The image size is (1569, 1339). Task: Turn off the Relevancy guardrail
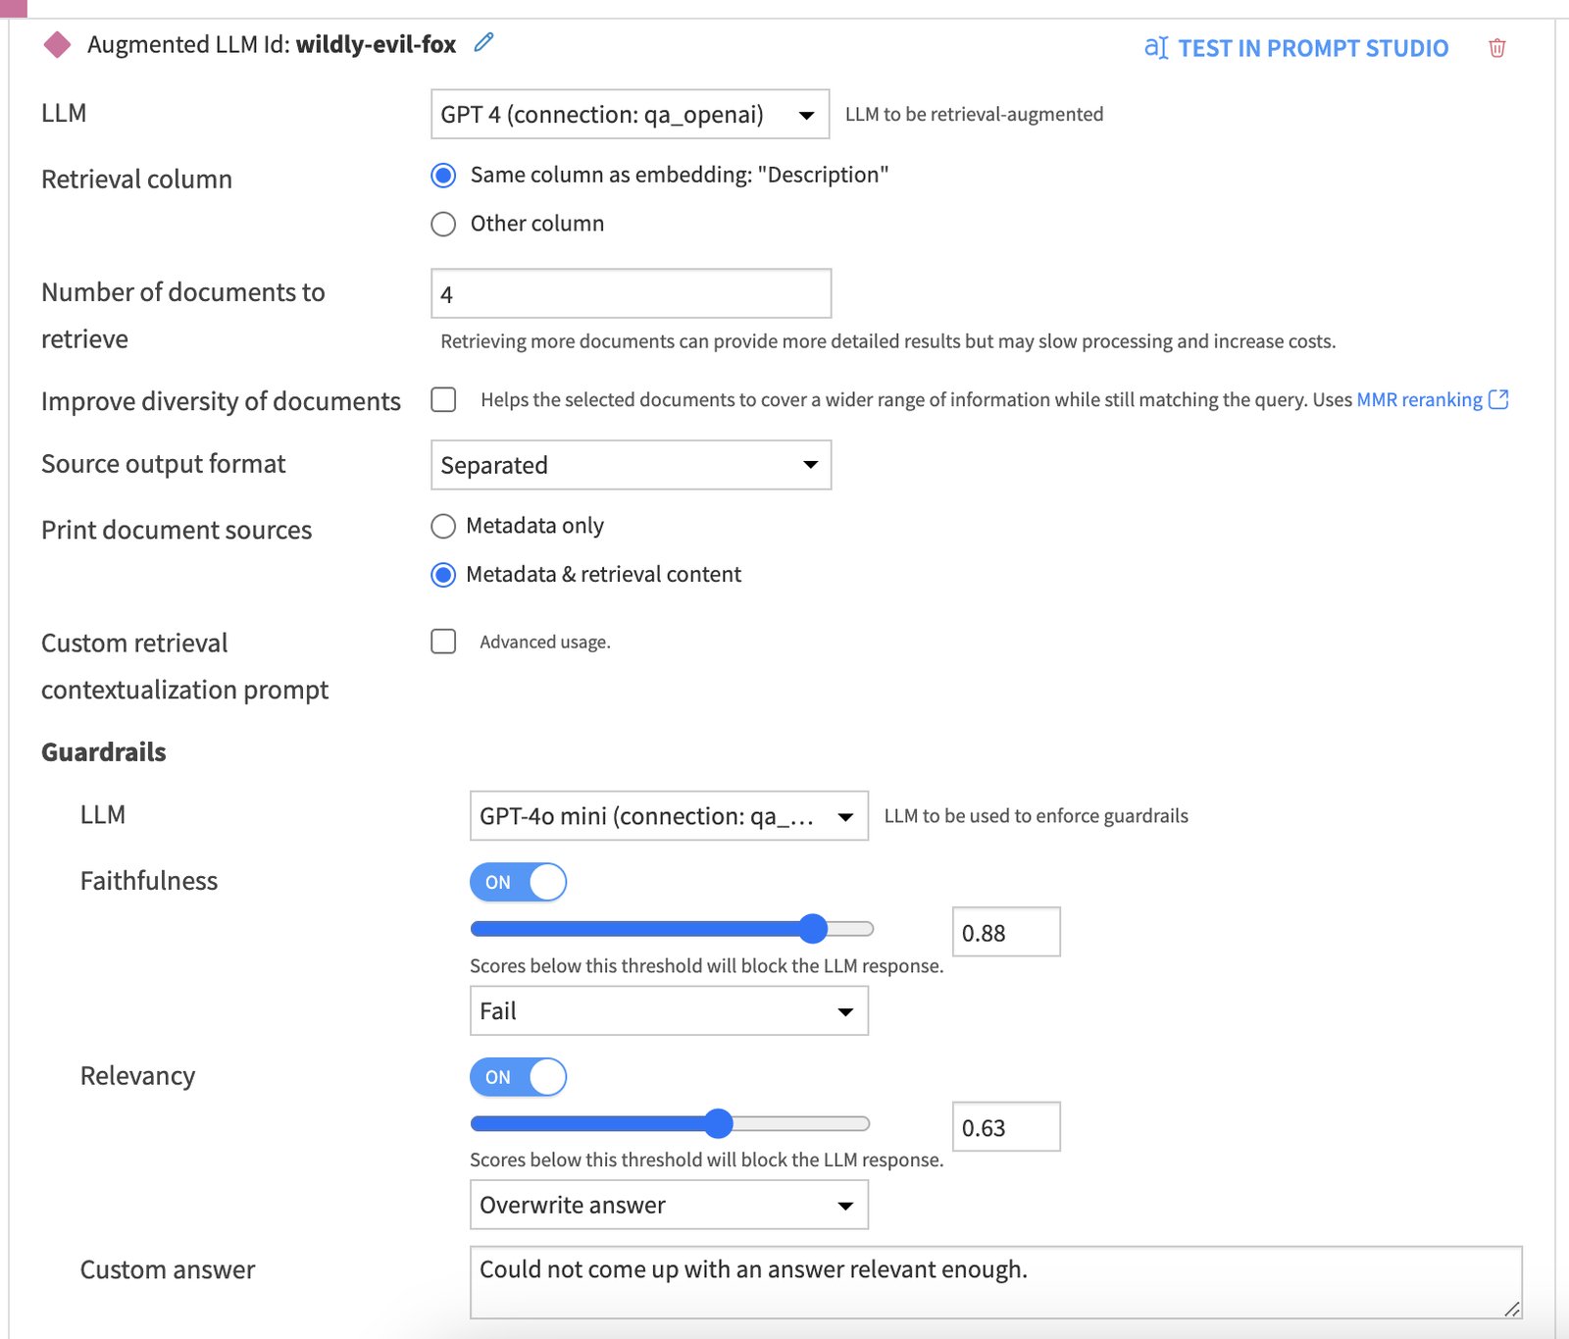(x=518, y=1076)
